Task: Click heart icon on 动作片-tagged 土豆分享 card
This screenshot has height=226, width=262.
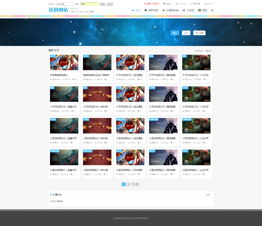Action: click(x=203, y=174)
